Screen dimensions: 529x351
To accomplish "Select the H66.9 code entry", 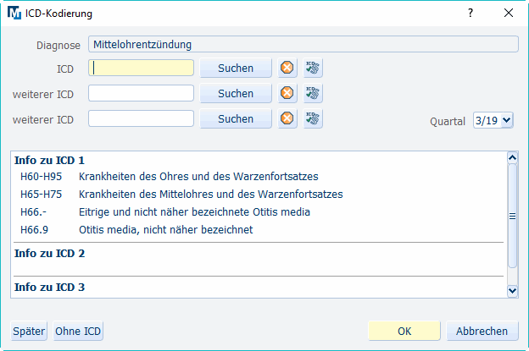I will point(34,230).
